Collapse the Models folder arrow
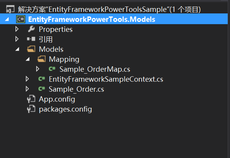The width and height of the screenshot is (230, 158). (17, 49)
